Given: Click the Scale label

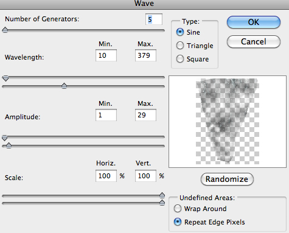Looking at the screenshot, I should click(x=14, y=178).
